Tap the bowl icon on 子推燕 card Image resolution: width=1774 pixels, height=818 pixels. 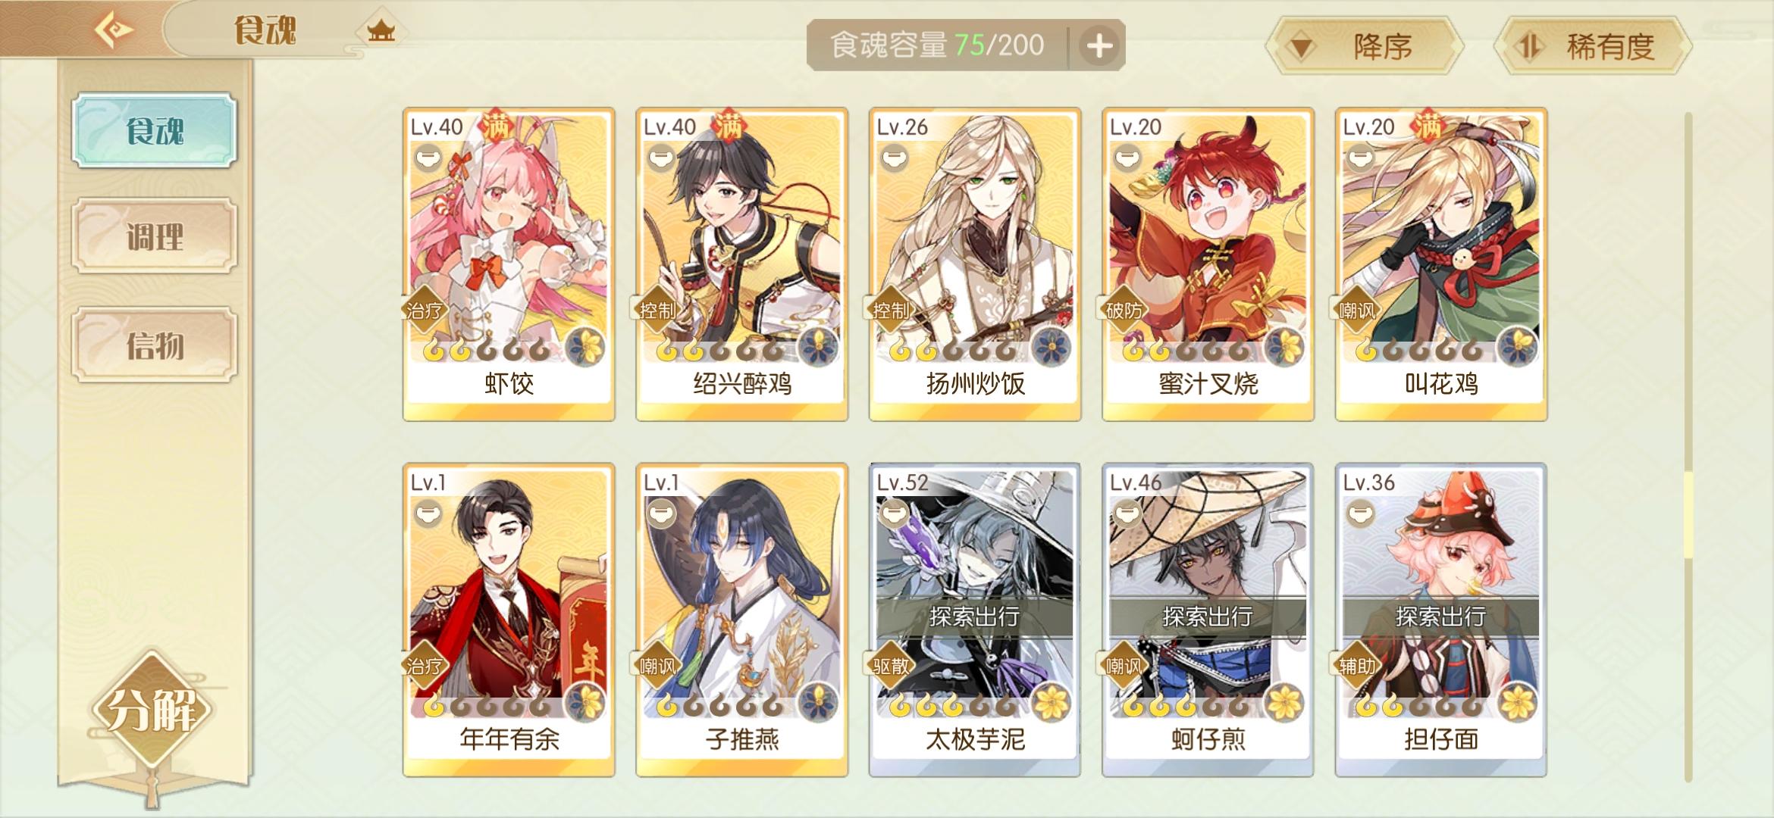click(x=662, y=514)
